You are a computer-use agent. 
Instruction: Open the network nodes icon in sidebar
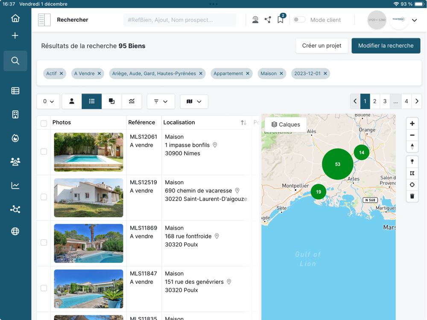click(x=15, y=209)
